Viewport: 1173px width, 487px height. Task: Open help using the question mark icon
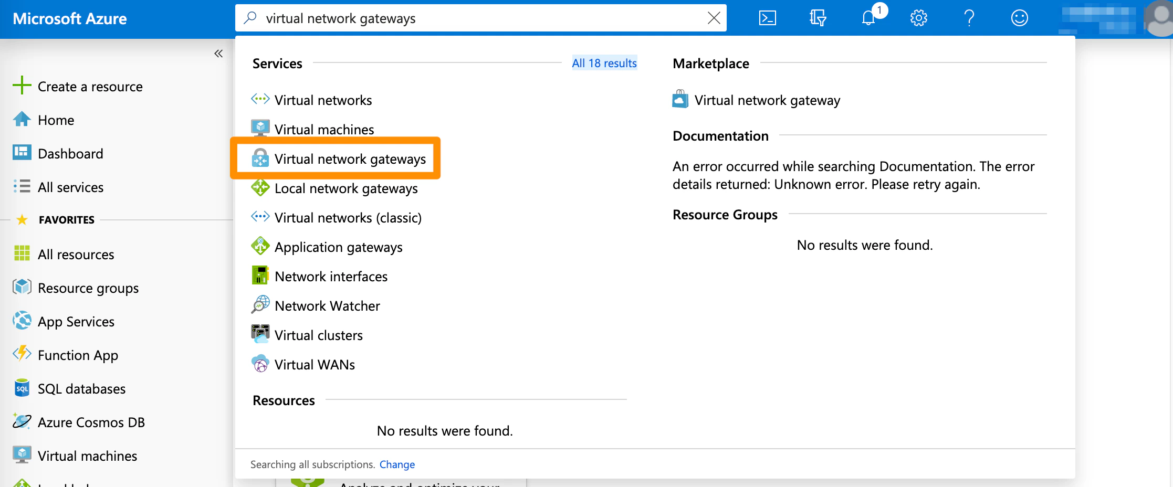pyautogui.click(x=969, y=17)
